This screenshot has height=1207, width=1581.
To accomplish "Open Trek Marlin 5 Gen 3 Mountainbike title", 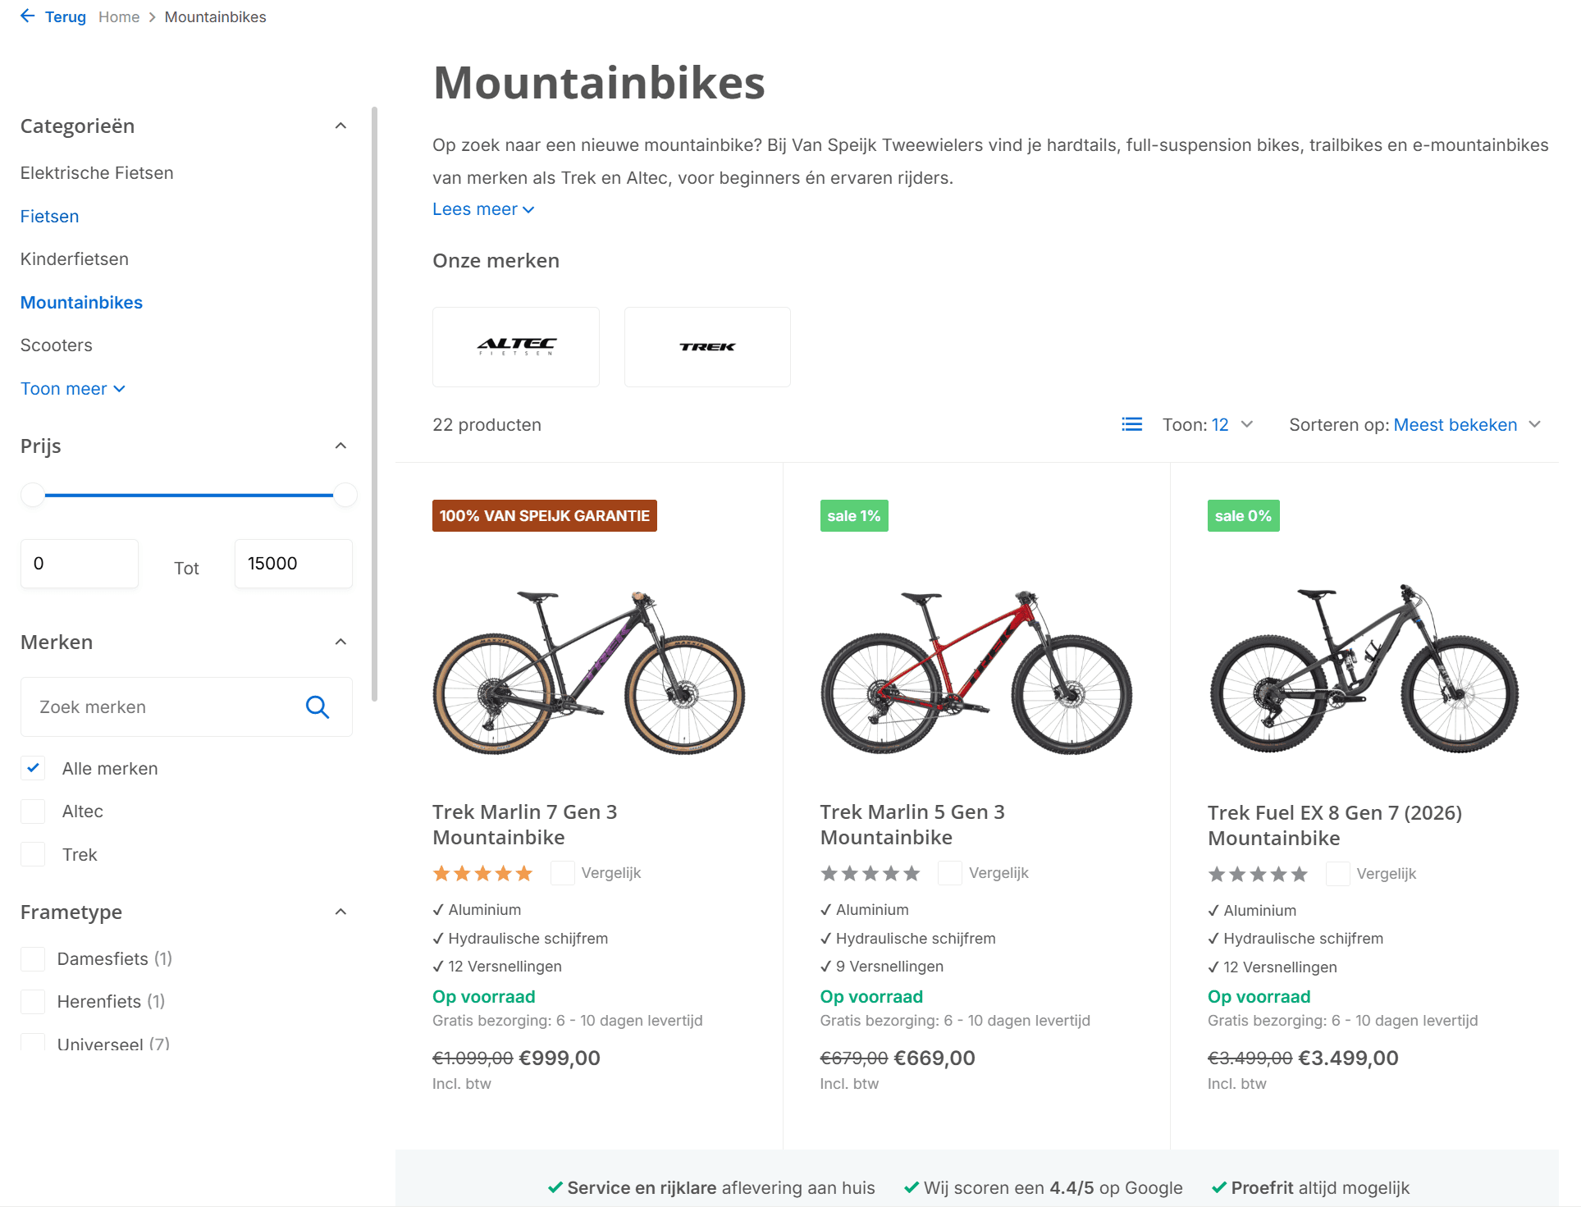I will (912, 825).
